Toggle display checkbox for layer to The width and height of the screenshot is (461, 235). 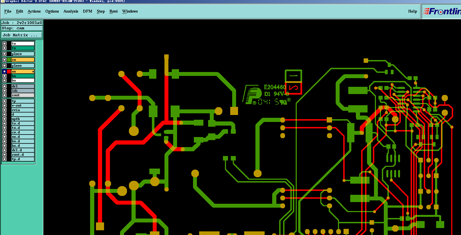4,44
